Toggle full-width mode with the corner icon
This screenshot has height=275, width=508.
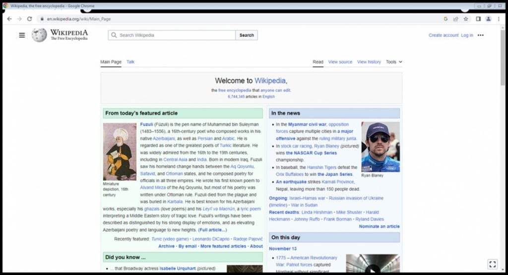point(493,264)
